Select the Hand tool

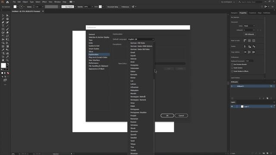tap(3, 60)
